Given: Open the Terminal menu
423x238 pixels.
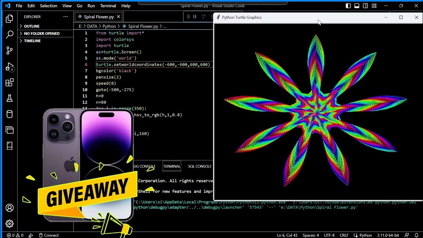Looking at the screenshot, I should click(108, 6).
